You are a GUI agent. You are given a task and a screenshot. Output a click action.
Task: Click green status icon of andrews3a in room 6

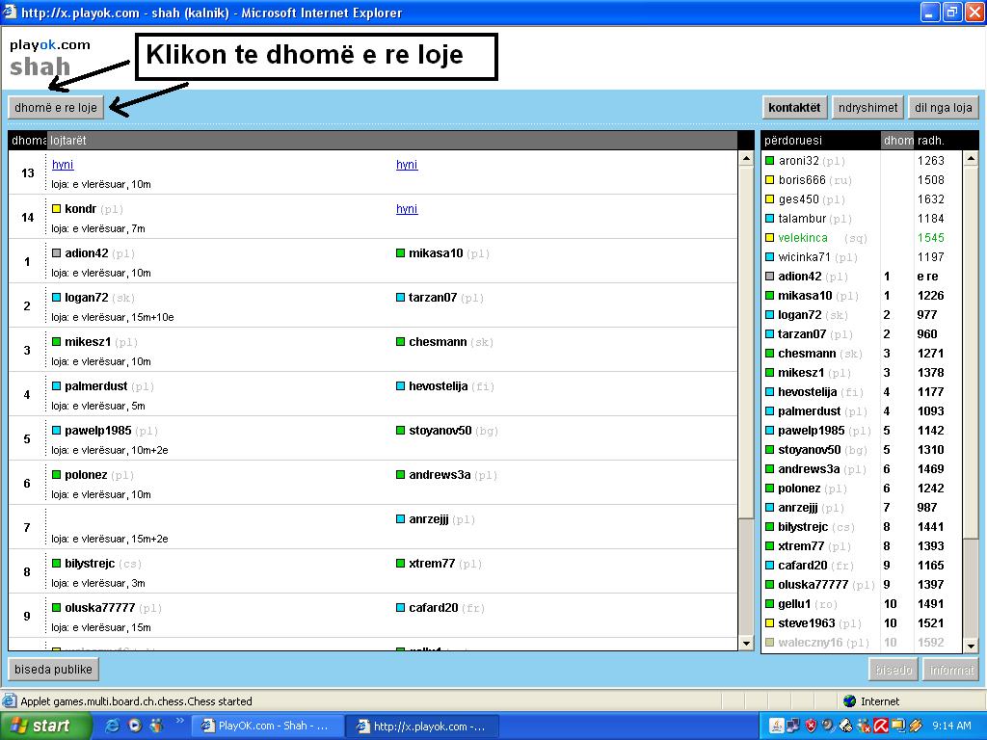[x=400, y=474]
